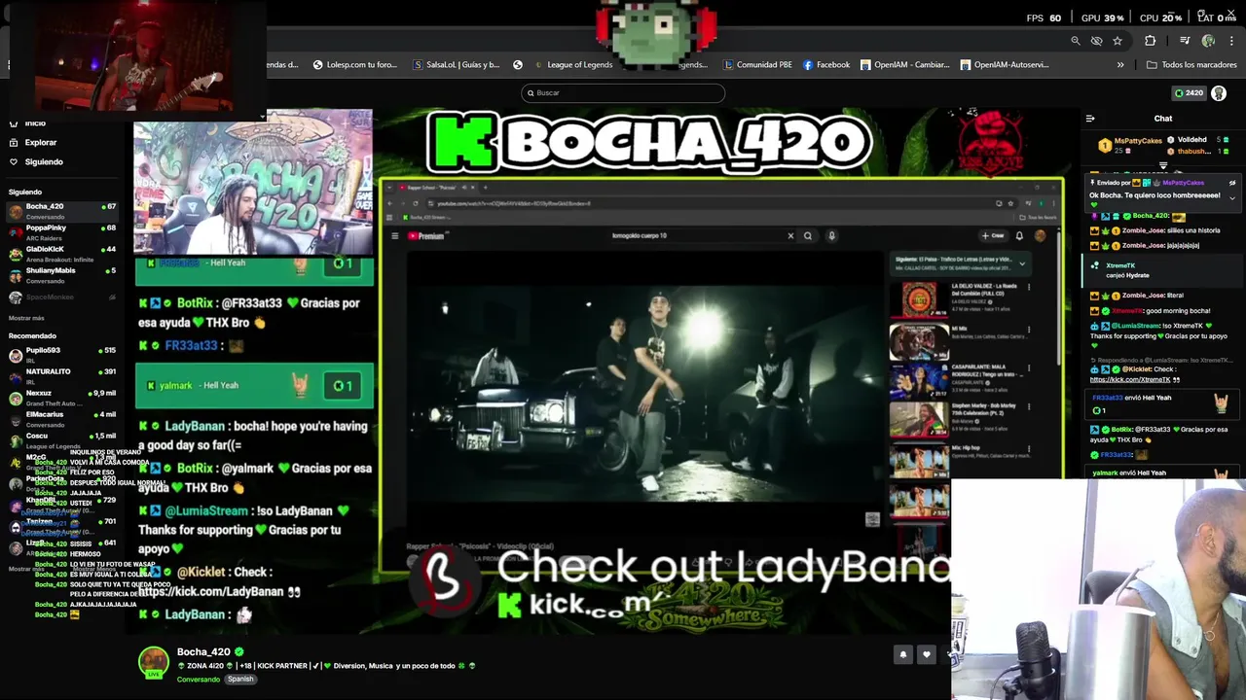
Task: Select the Chat panel header tab
Action: coord(1163,119)
